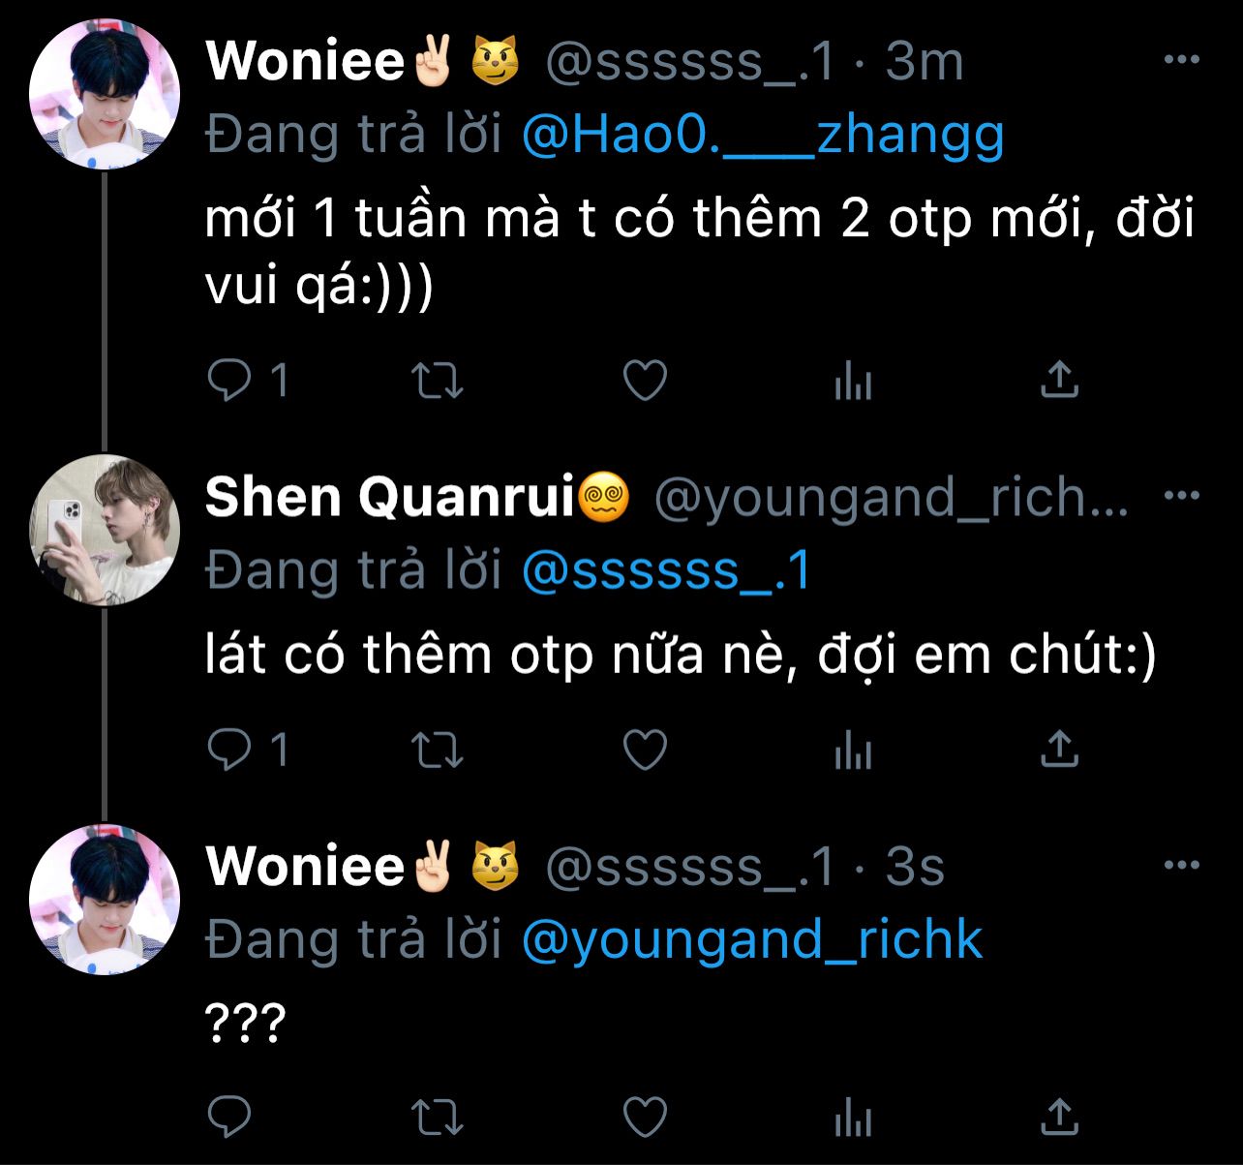Share Shen Quanrui's tweet
Viewport: 1243px width, 1165px height.
coord(1059,750)
